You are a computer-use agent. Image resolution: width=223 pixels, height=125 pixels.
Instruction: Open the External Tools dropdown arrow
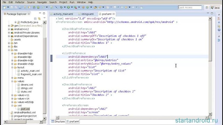(x=79, y=7)
